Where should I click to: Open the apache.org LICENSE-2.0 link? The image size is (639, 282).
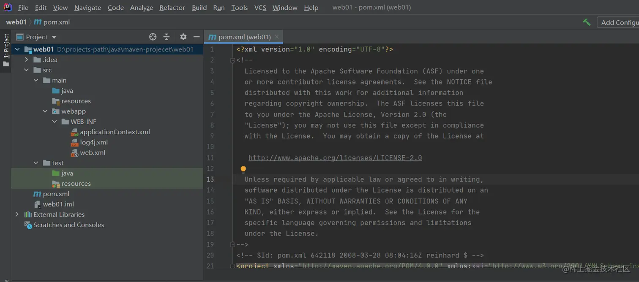click(335, 158)
